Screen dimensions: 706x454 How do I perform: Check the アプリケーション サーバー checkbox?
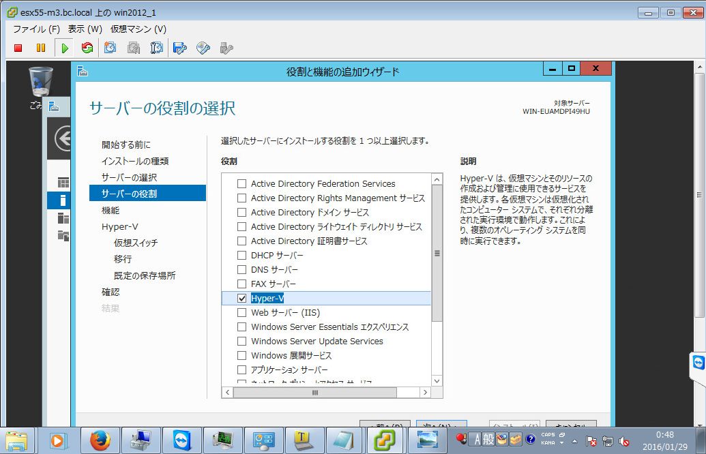pyautogui.click(x=241, y=370)
